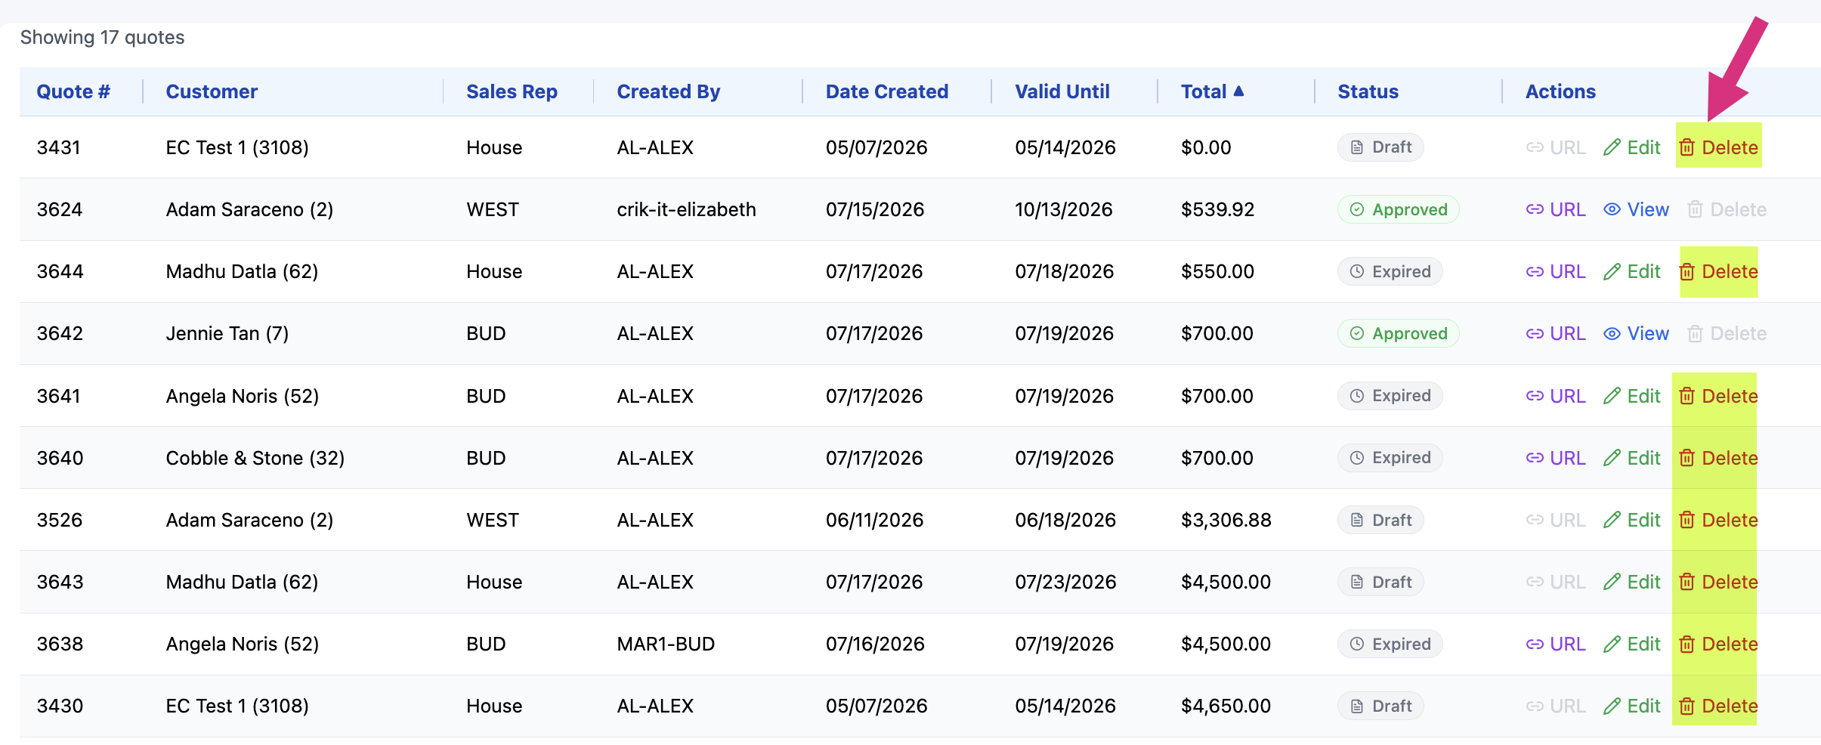Click the eye View icon for quote 3642
This screenshot has width=1821, height=745.
tap(1612, 333)
